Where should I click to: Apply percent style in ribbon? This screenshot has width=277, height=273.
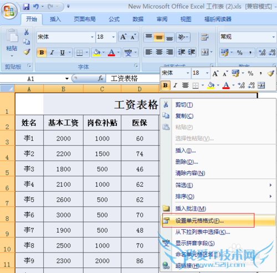pyautogui.click(x=240, y=53)
